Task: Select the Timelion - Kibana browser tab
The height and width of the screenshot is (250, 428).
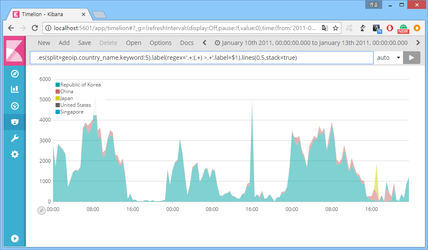Action: tap(49, 14)
